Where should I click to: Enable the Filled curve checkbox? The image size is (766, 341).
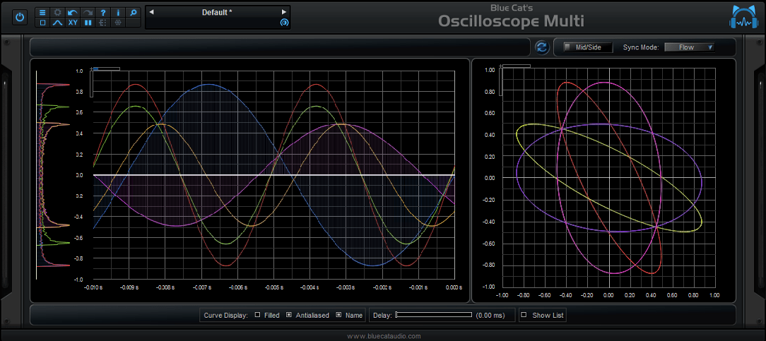click(258, 315)
